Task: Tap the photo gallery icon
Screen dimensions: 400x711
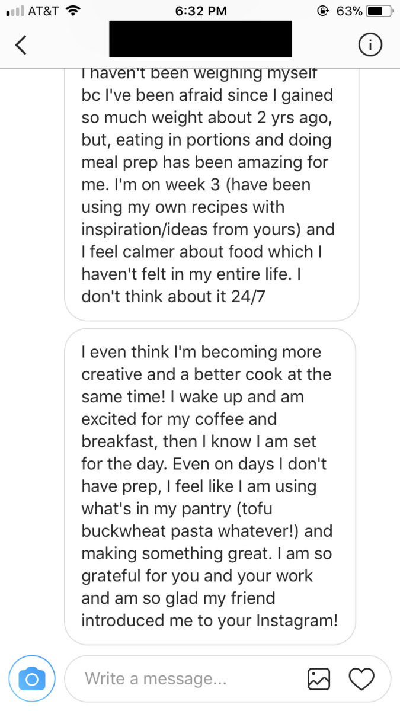Action: coord(319,678)
